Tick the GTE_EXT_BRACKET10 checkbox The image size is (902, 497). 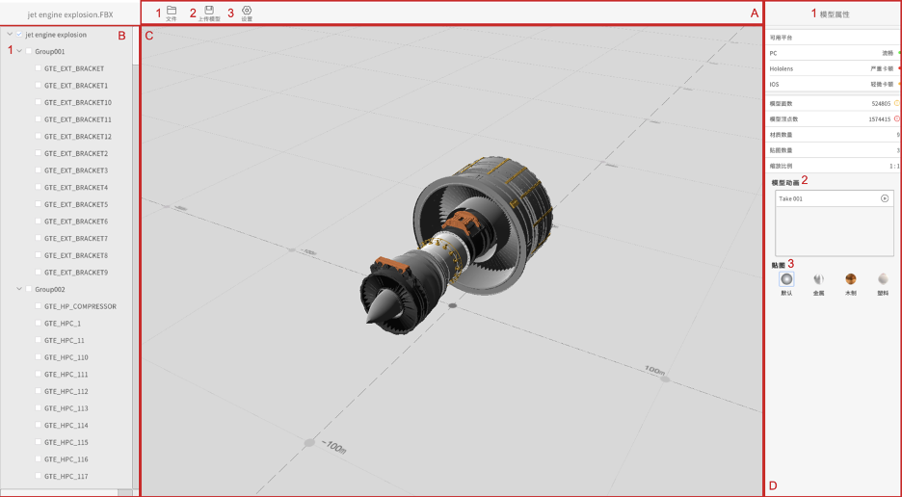[x=38, y=102]
